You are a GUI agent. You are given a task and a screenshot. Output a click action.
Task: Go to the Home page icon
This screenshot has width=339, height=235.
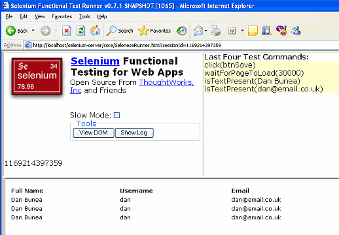coord(95,31)
